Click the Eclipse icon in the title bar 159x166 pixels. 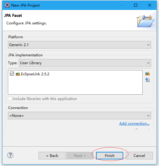(7, 5)
